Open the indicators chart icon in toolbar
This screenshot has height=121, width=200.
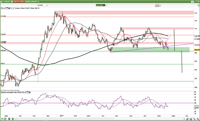[157, 5]
